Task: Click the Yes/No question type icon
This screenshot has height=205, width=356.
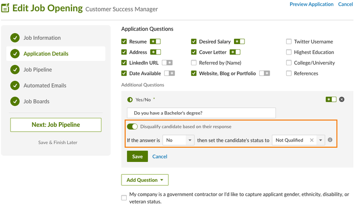Action: 130,100
